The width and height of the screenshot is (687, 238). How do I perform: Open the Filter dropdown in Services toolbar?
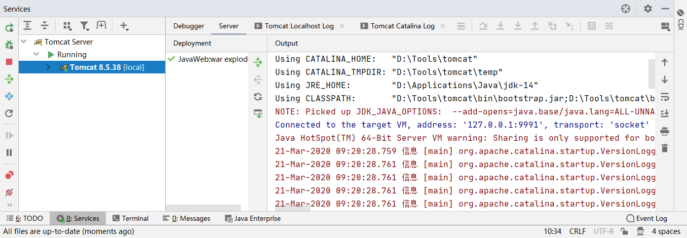tap(85, 26)
